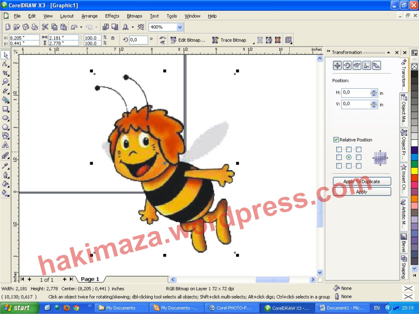The width and height of the screenshot is (419, 314).
Task: Select the Rectangle tool
Action: click(x=6, y=109)
